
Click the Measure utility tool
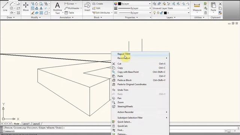pos(197,7)
